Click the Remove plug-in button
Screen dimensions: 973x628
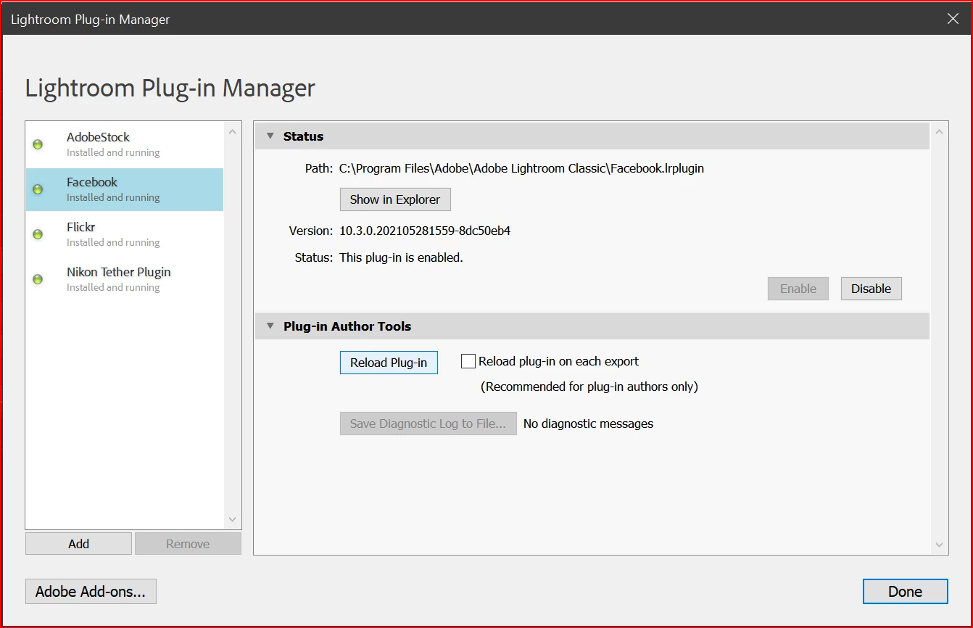tap(188, 544)
